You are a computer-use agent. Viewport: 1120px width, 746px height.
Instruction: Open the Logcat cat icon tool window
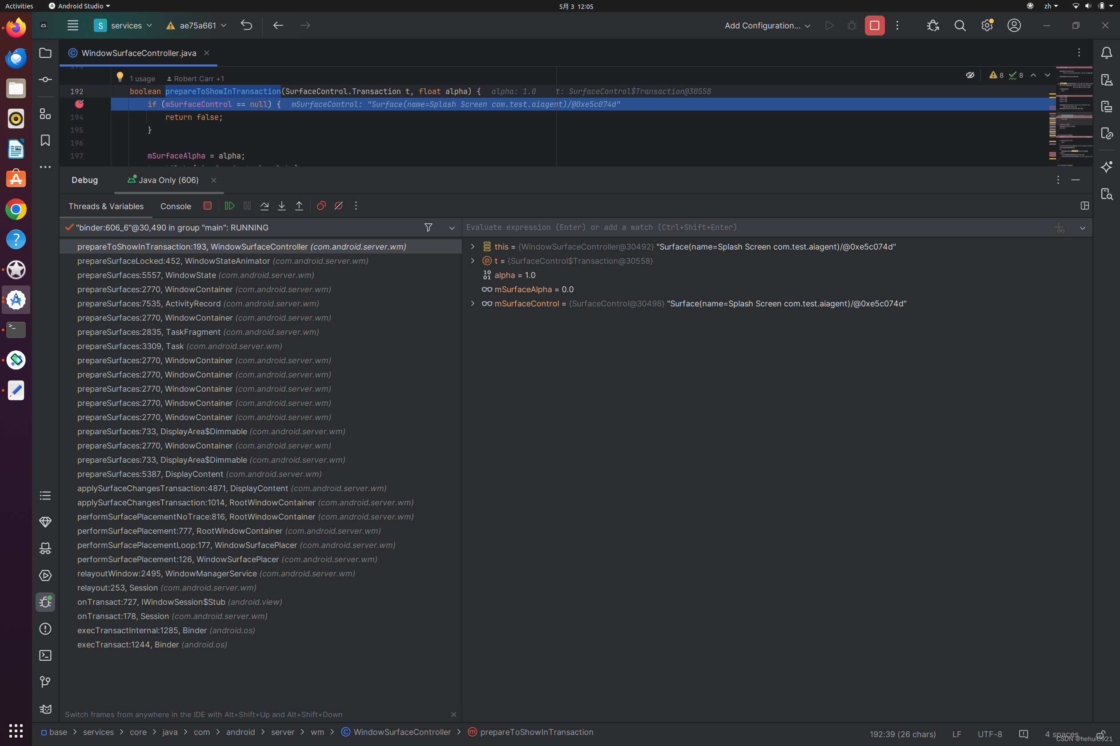pos(45,709)
